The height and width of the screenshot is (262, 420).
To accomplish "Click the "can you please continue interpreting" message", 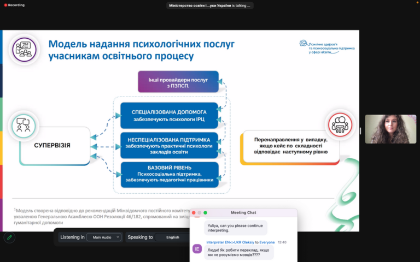I will pyautogui.click(x=236, y=227).
